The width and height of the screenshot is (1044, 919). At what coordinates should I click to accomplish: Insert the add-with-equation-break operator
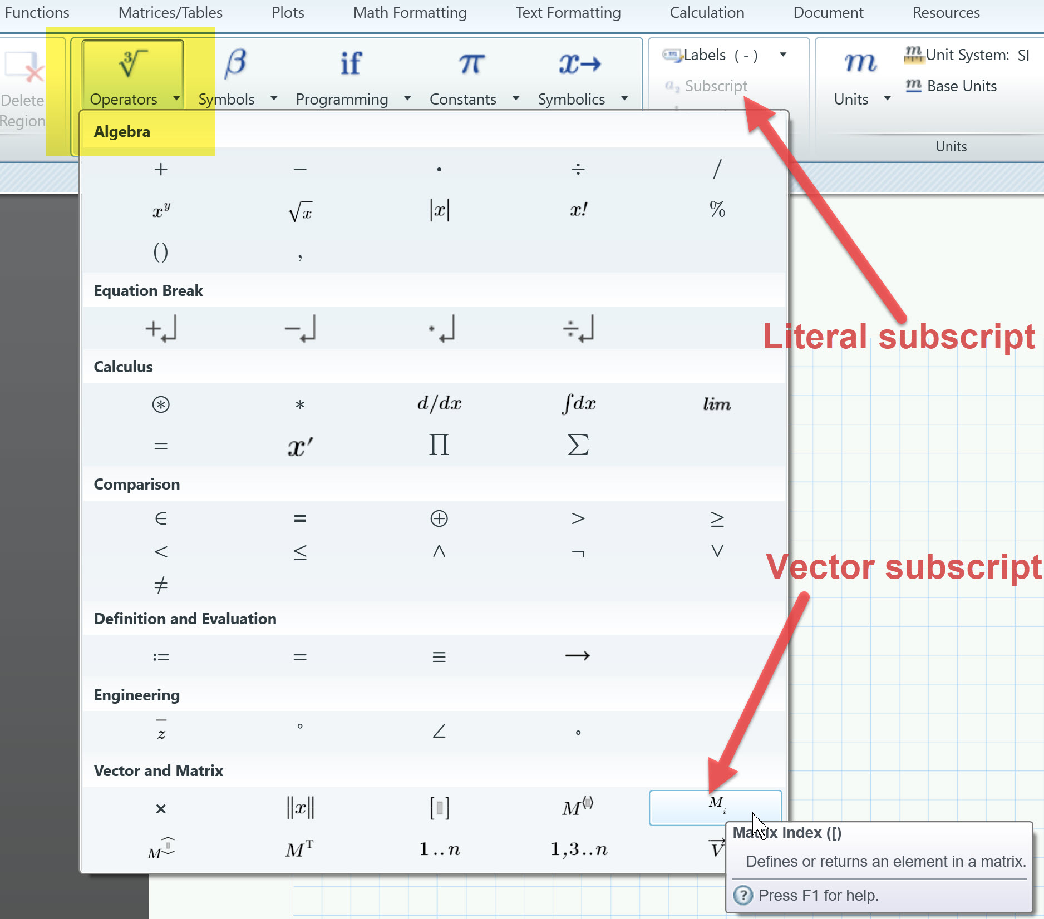[161, 329]
